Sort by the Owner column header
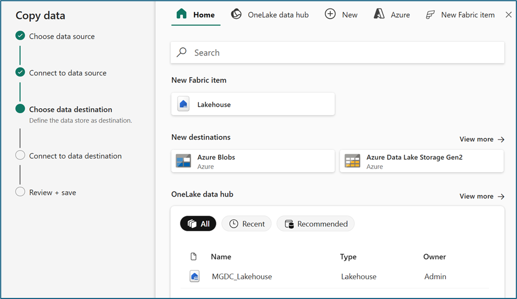The image size is (517, 299). [435, 257]
